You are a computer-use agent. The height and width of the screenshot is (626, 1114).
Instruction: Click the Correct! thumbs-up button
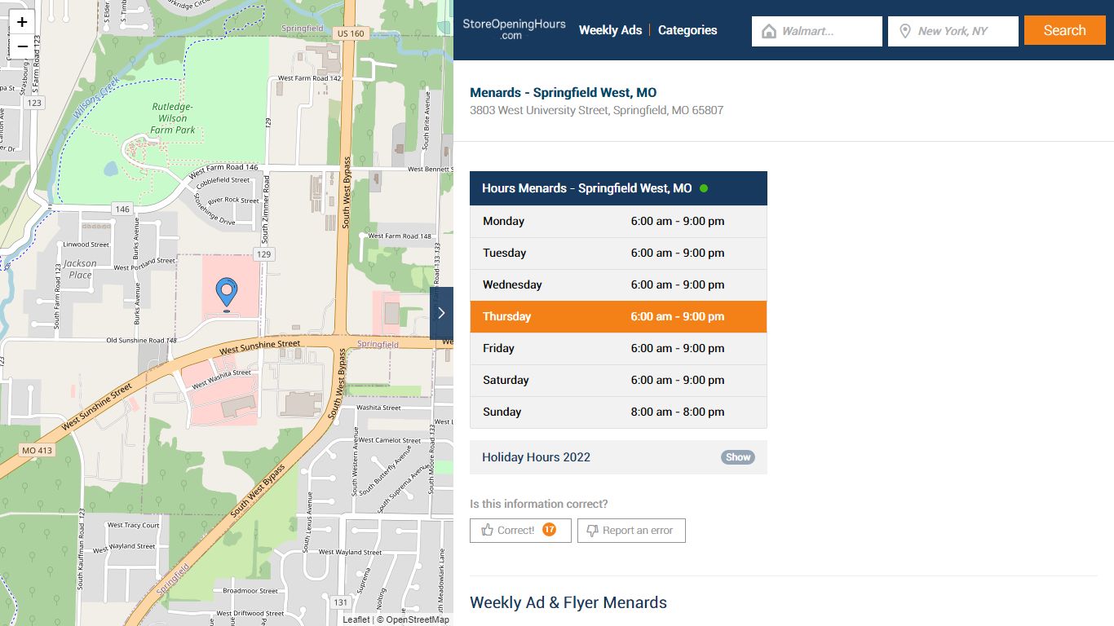pos(520,530)
